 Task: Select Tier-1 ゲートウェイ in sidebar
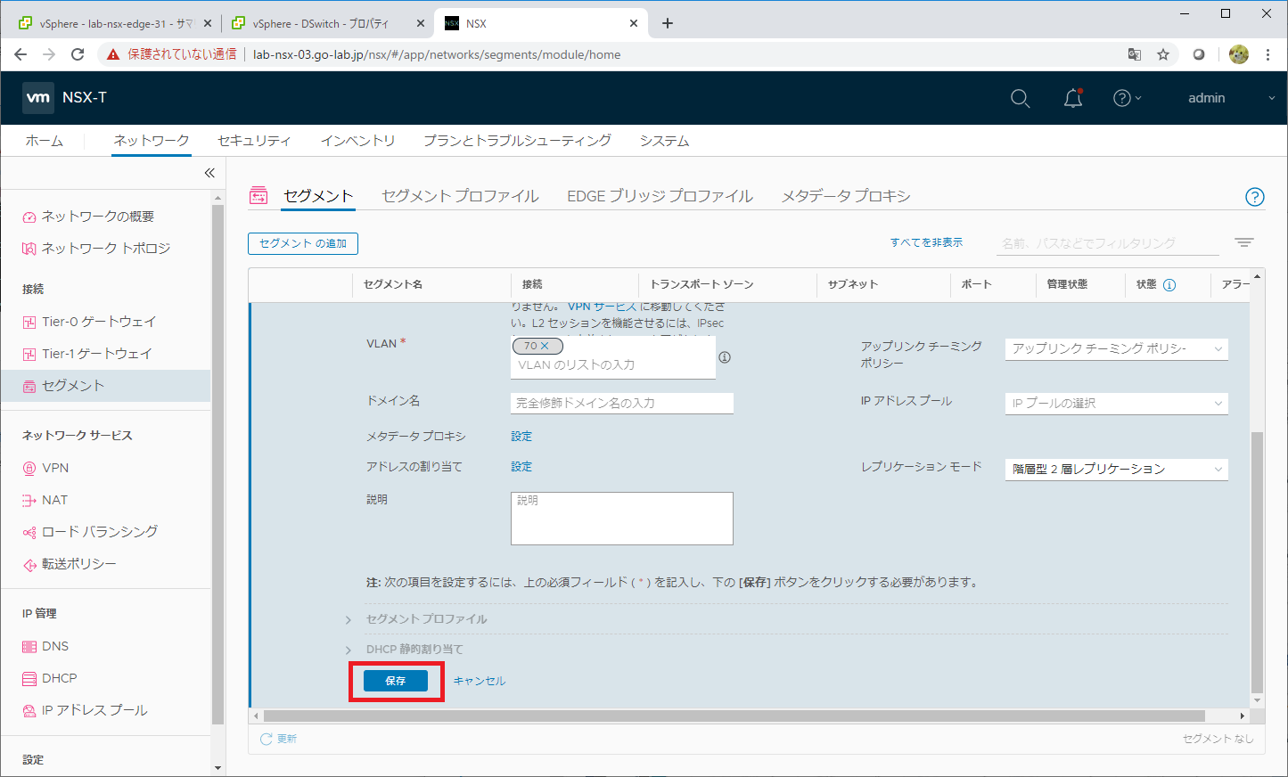click(96, 354)
